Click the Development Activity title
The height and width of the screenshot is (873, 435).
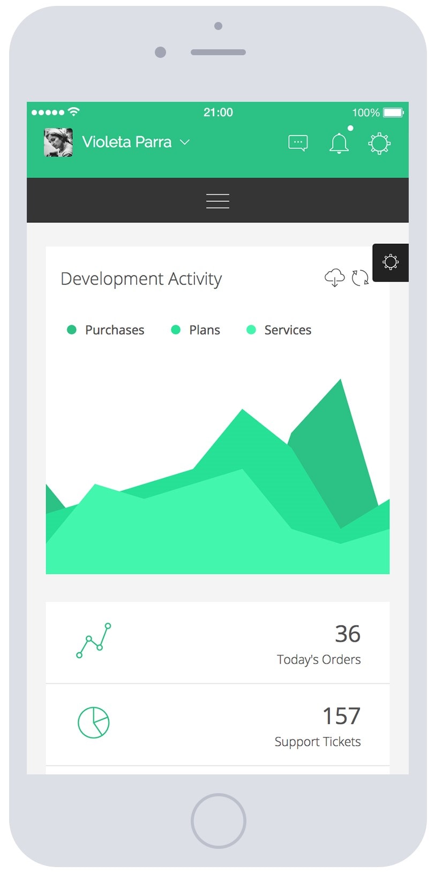141,279
